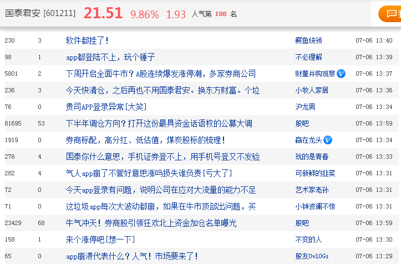Open the post 国泰你什么意思,手机证券登不上
This screenshot has height=266, width=401.
tap(163, 157)
